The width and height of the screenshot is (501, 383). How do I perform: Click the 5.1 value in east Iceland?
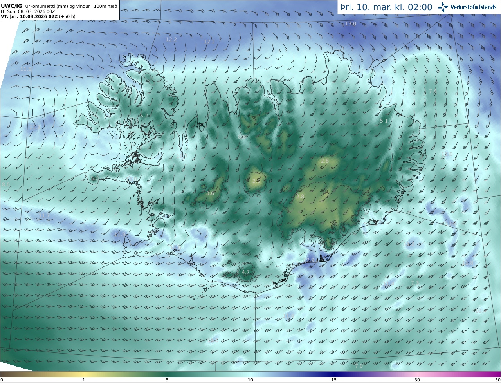point(384,121)
